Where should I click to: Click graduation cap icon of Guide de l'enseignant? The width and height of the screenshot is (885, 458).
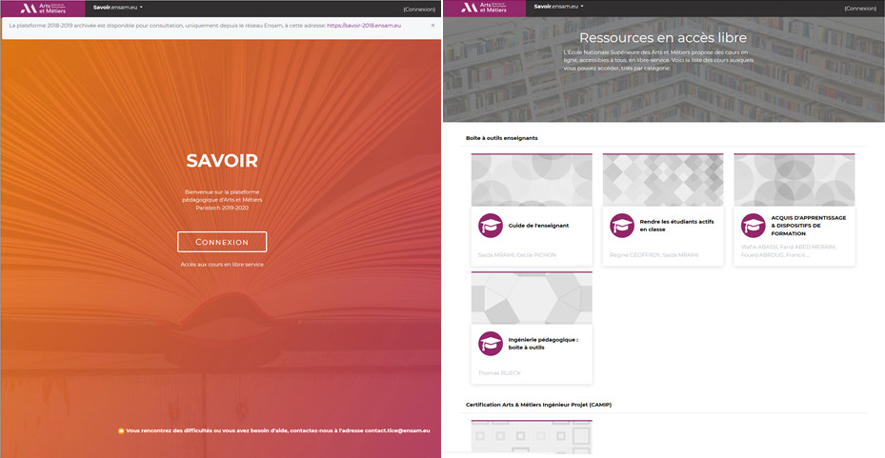491,226
